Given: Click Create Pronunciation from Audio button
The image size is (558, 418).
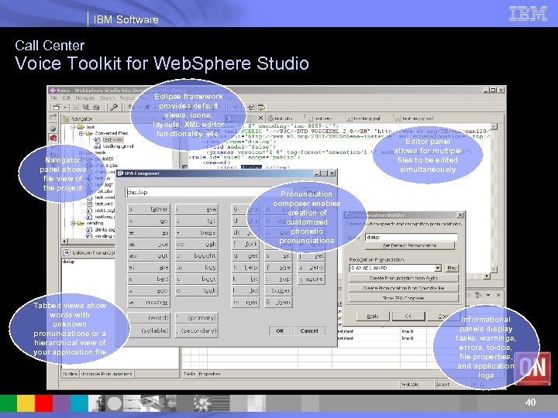Looking at the screenshot, I should pyautogui.click(x=404, y=278).
